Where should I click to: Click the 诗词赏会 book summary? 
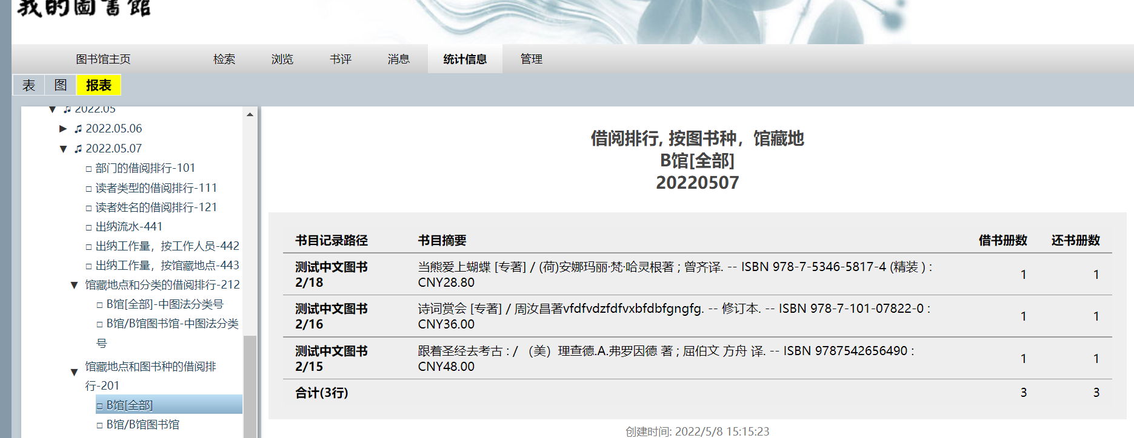click(674, 316)
